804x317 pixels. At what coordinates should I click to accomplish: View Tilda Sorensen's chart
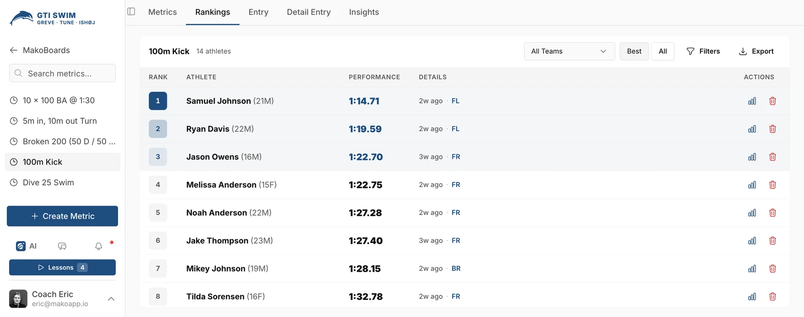(752, 296)
